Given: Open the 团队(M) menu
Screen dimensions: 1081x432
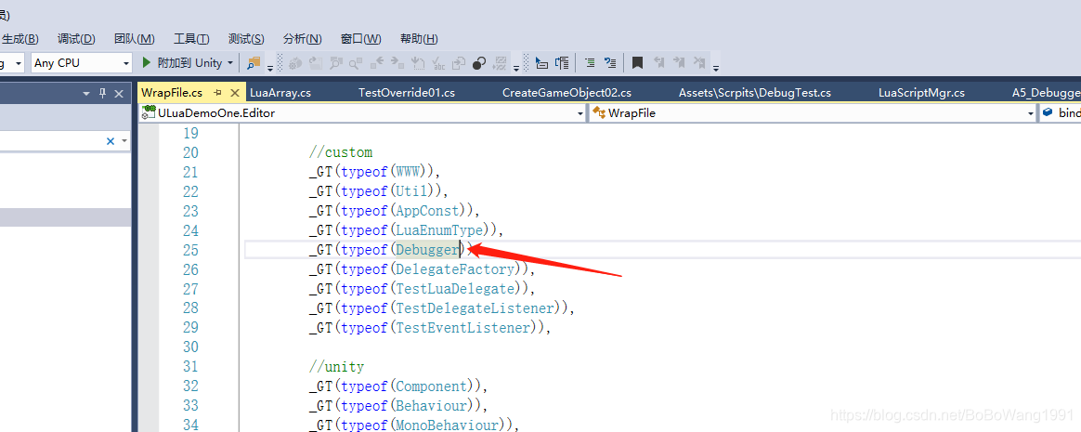Looking at the screenshot, I should pos(135,39).
